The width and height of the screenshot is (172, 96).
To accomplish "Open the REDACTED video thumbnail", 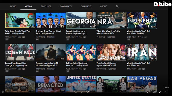I will 51,84.
